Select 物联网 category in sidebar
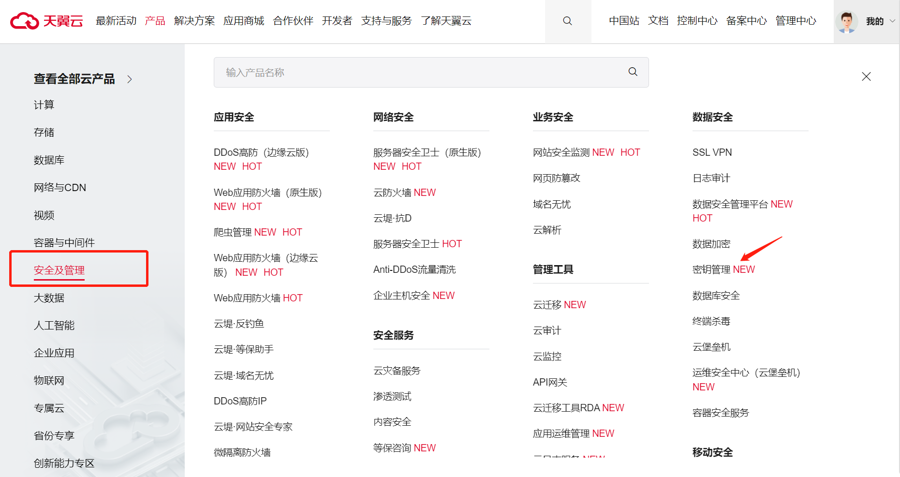The width and height of the screenshot is (900, 477). point(49,380)
